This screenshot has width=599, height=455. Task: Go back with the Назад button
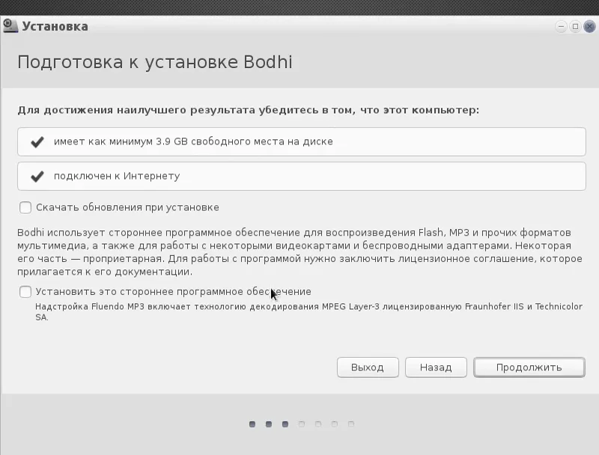(x=436, y=367)
